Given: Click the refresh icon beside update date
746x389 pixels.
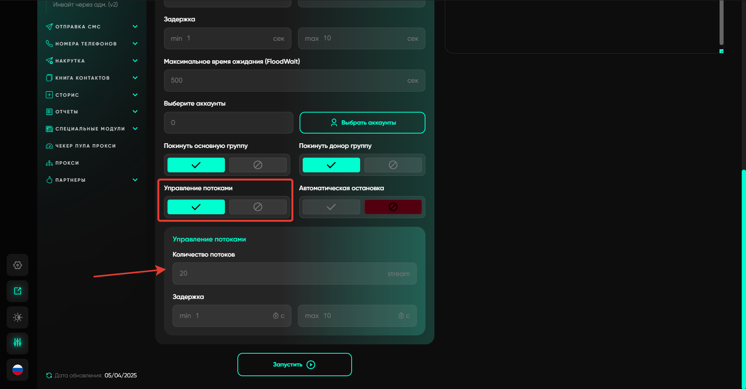Looking at the screenshot, I should coord(49,375).
